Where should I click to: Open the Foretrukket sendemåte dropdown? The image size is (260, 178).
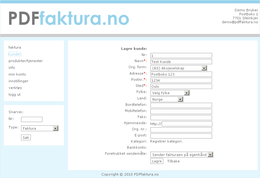click(182, 155)
